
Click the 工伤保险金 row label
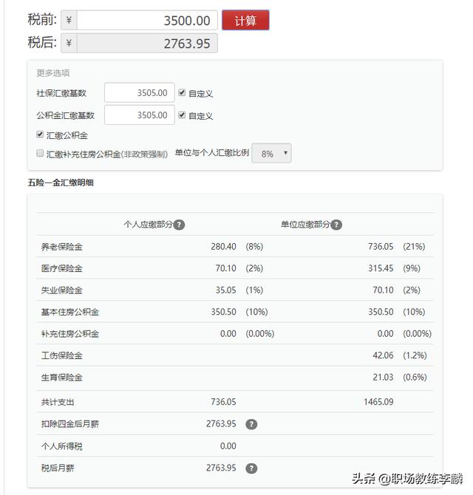[x=62, y=355]
